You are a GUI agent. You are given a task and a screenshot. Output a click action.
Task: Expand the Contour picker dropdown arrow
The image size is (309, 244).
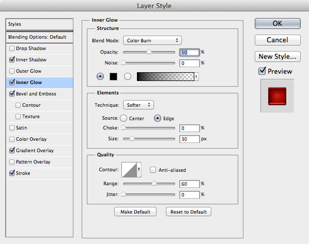coord(139,170)
